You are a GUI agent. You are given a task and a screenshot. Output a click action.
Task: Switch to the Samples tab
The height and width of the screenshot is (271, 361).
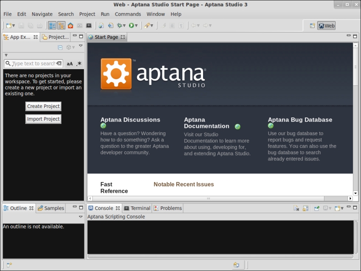click(51, 208)
